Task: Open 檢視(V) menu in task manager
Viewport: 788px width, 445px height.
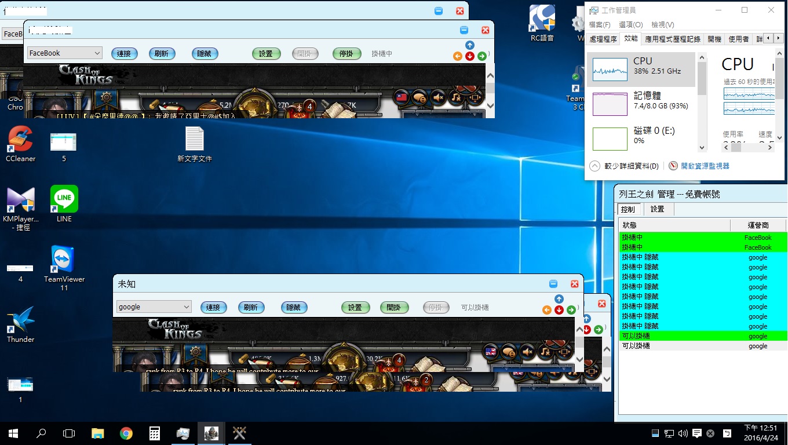Action: [x=663, y=25]
